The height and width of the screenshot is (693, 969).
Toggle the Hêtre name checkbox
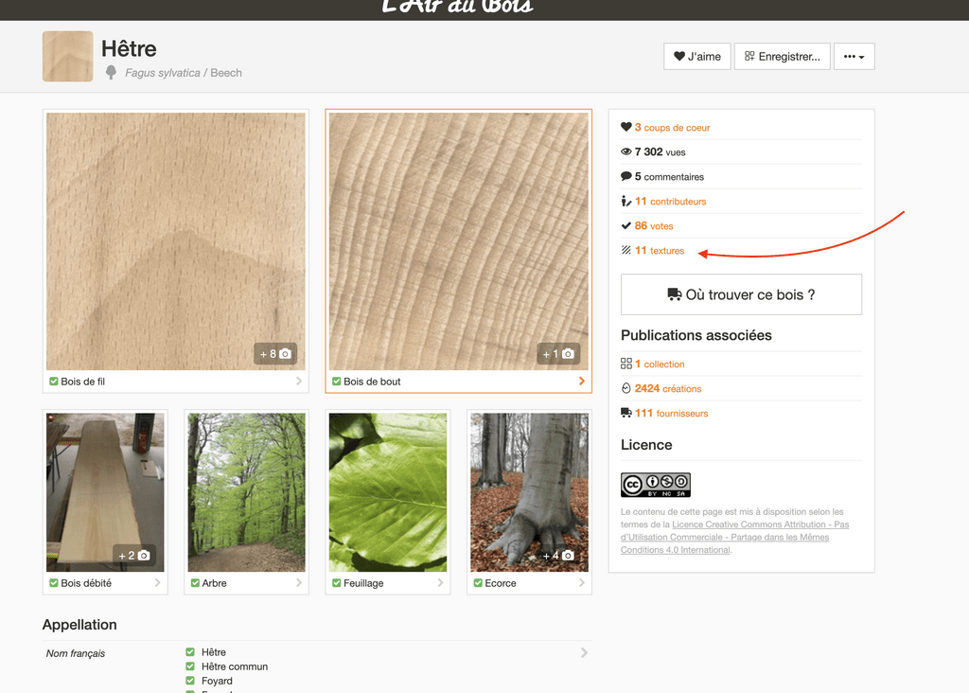tap(190, 652)
